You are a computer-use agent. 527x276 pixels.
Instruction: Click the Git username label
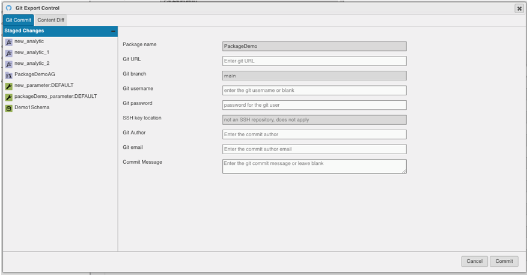click(x=138, y=89)
